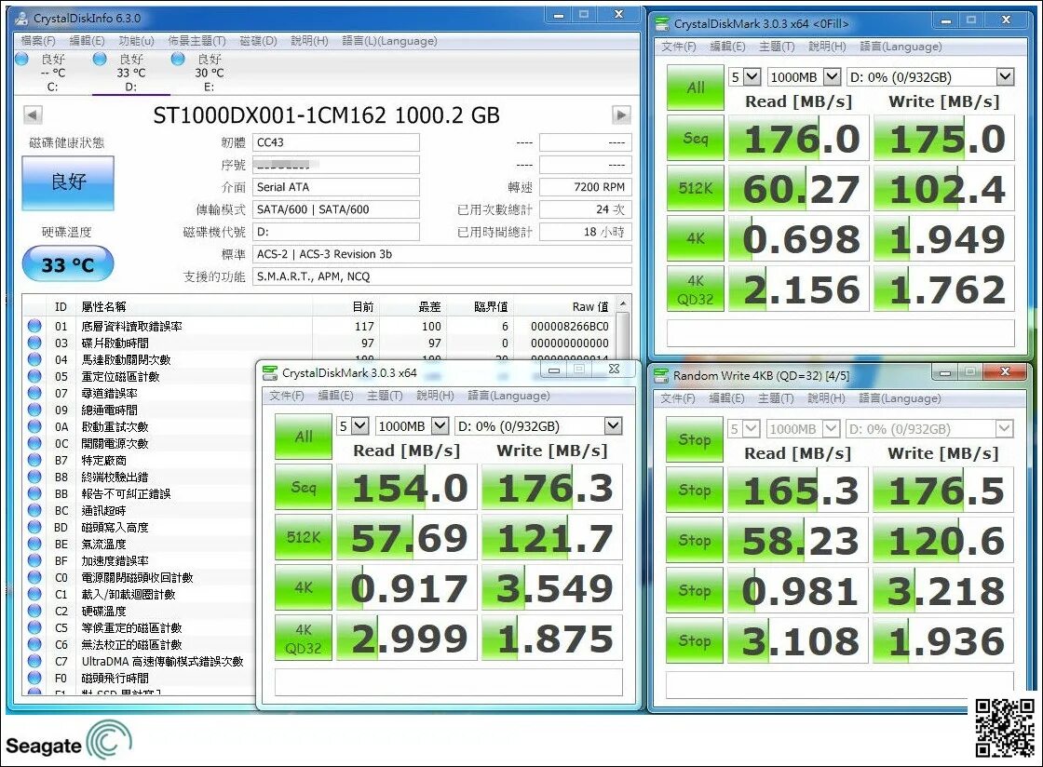The image size is (1043, 767).
Task: Click the 韌體 firmware field showing CC43
Action: (336, 142)
